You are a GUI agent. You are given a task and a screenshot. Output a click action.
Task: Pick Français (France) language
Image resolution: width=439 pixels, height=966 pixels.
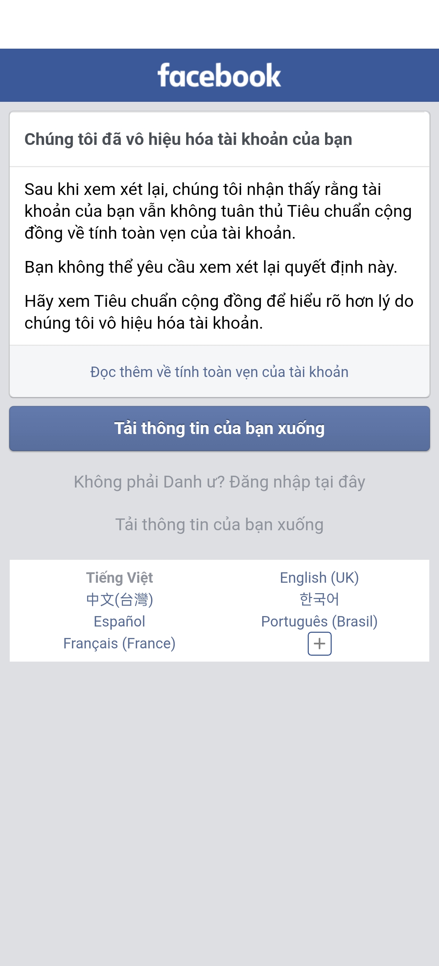tap(119, 644)
